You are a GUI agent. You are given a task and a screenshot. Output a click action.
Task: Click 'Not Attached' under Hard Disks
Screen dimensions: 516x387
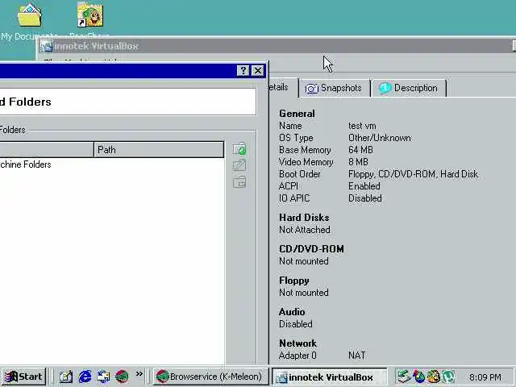(x=305, y=230)
